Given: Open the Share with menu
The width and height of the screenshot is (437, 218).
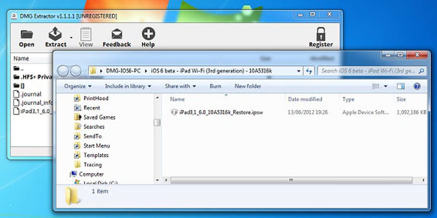Looking at the screenshot, I should click(x=180, y=86).
